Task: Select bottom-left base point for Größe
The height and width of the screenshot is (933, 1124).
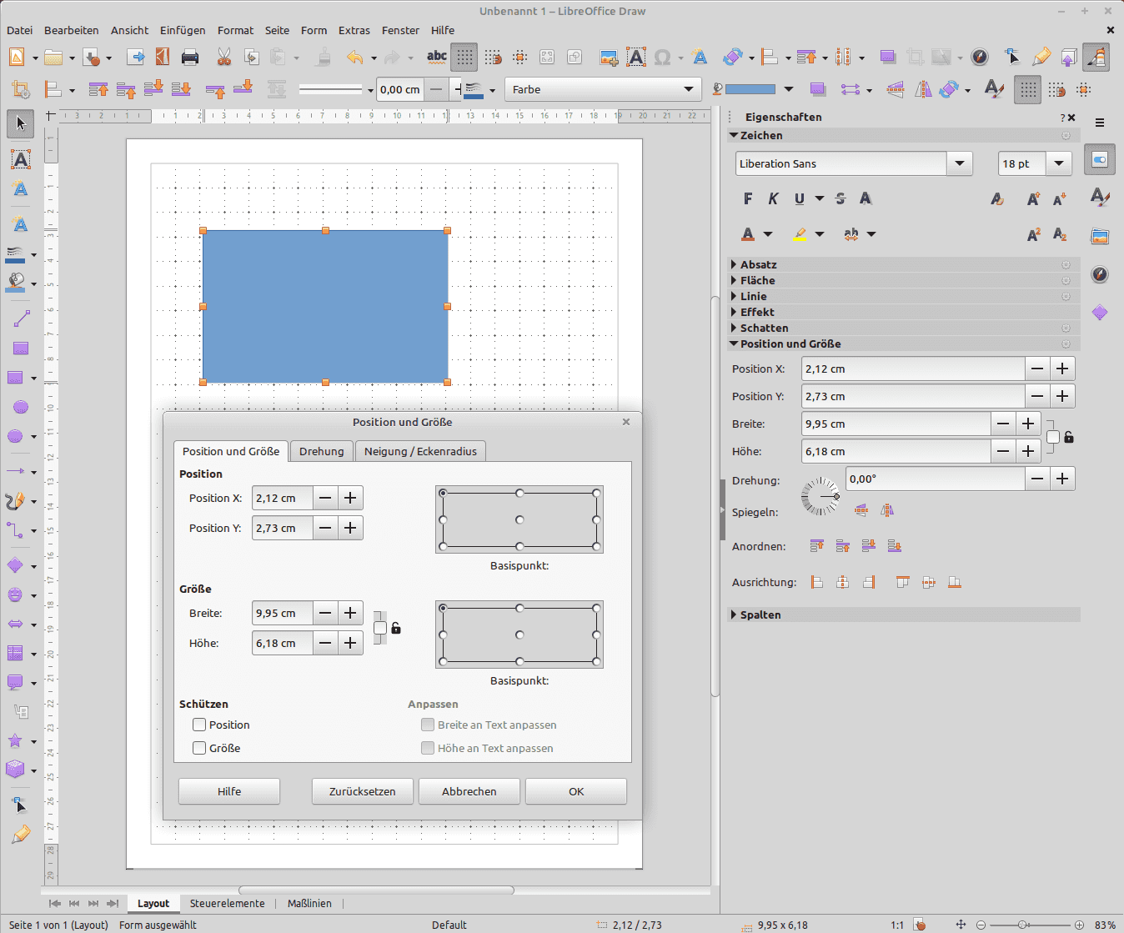Action: coord(443,661)
